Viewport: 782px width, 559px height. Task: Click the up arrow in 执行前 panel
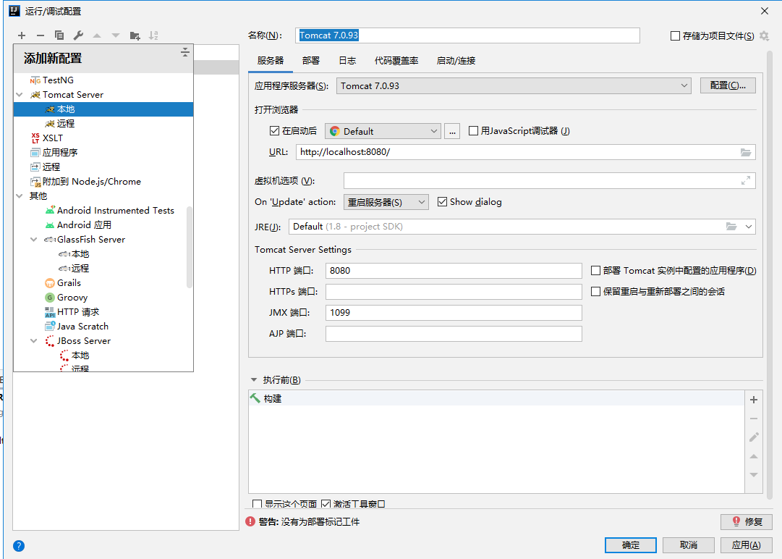pos(754,456)
